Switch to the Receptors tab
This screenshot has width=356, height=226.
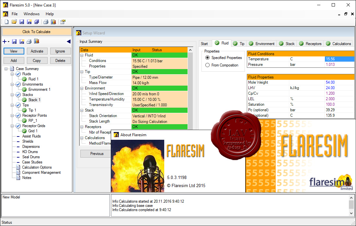[310, 44]
